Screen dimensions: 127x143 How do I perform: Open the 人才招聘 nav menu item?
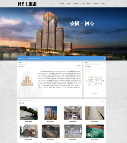(82, 4)
